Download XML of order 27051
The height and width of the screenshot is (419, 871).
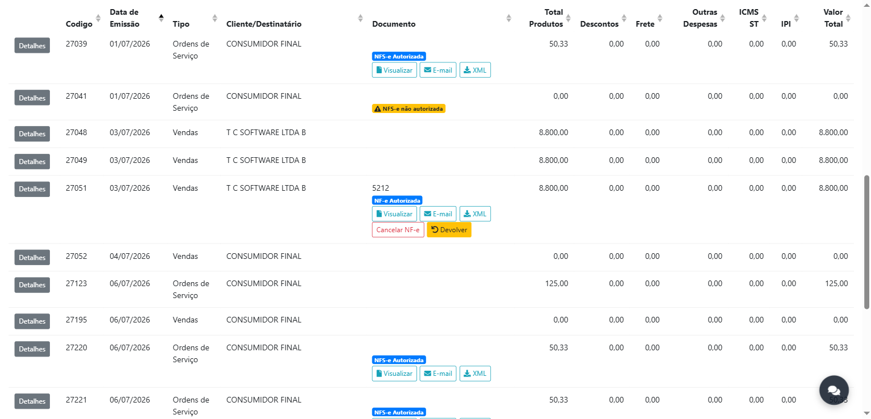point(475,214)
